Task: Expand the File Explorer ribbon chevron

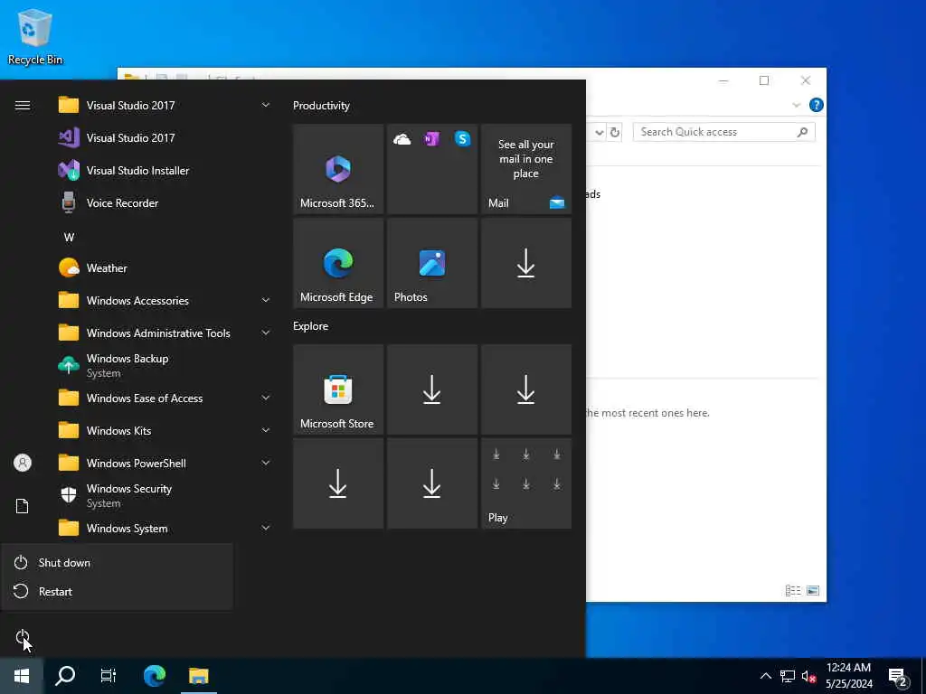Action: 796,105
